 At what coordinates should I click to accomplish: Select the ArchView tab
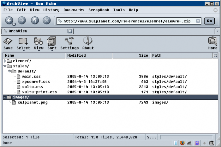pos(38,31)
